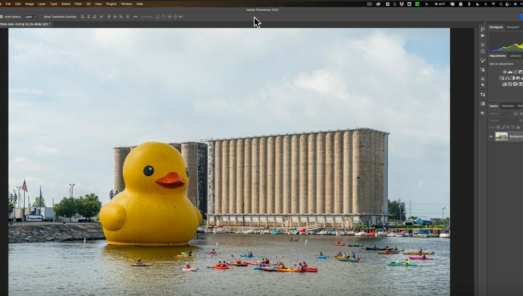Enable the Show Transform Controls checkbox

point(41,17)
